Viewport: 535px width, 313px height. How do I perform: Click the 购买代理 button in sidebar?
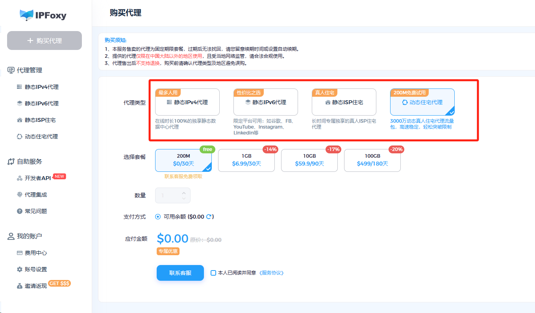point(44,41)
